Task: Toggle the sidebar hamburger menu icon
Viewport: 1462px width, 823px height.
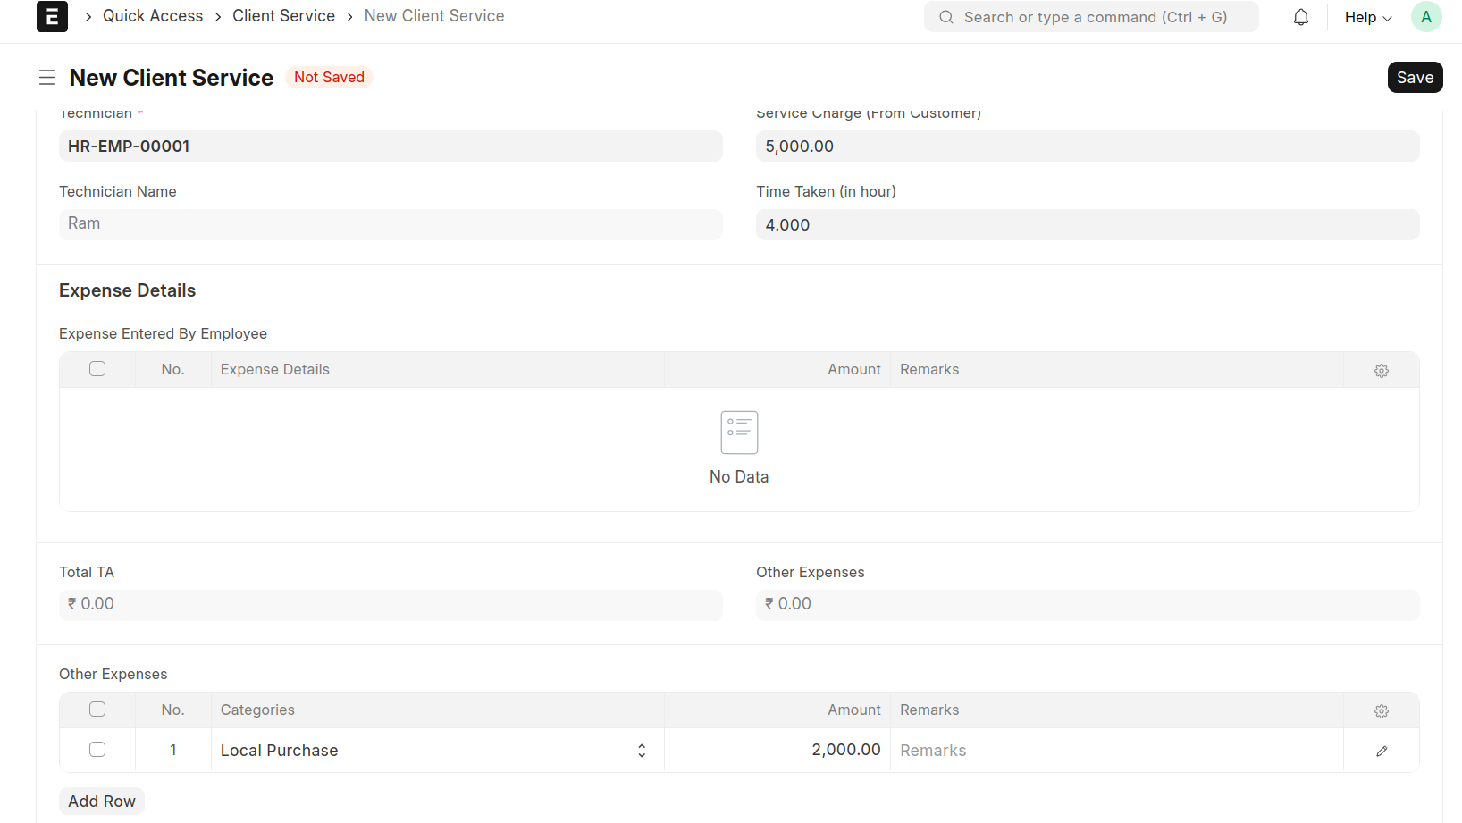Action: click(x=47, y=78)
